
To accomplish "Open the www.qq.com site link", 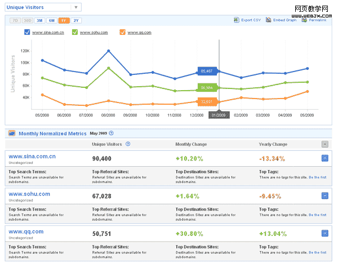I will (27, 231).
